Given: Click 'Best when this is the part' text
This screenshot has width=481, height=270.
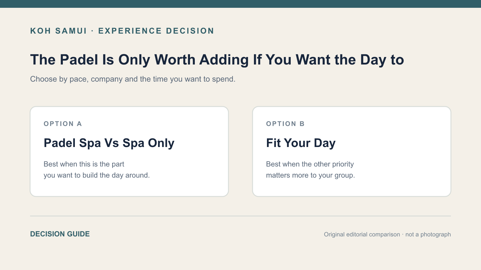Looking at the screenshot, I should pyautogui.click(x=84, y=164).
